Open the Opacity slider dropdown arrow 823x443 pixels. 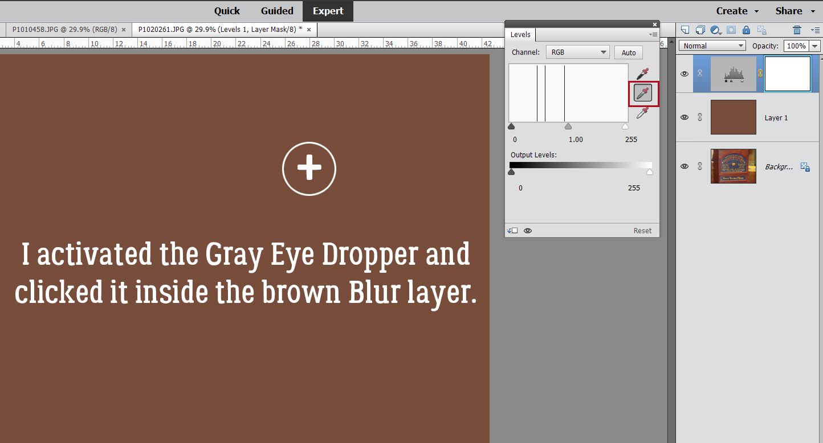pos(815,46)
